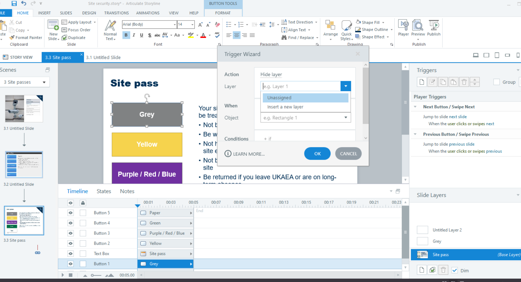
Task: Open the ANIMATIONS ribbon tab
Action: [x=148, y=13]
